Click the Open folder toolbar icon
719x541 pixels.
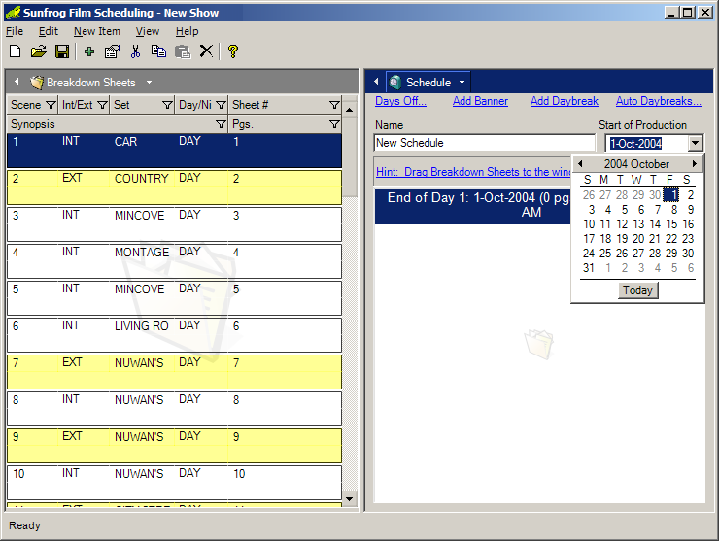point(39,51)
